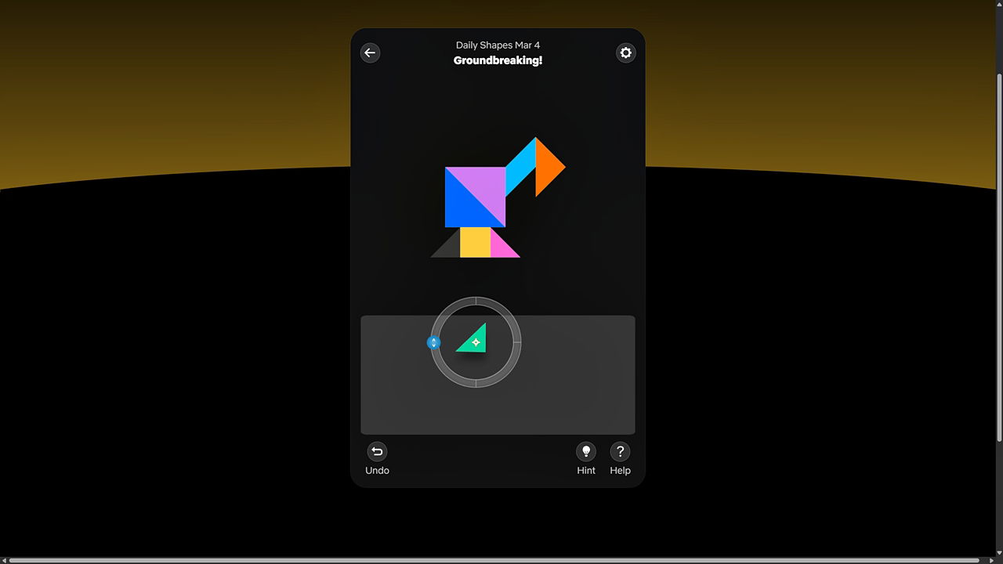This screenshot has width=1003, height=564.
Task: Click the Hint text label
Action: pyautogui.click(x=586, y=471)
